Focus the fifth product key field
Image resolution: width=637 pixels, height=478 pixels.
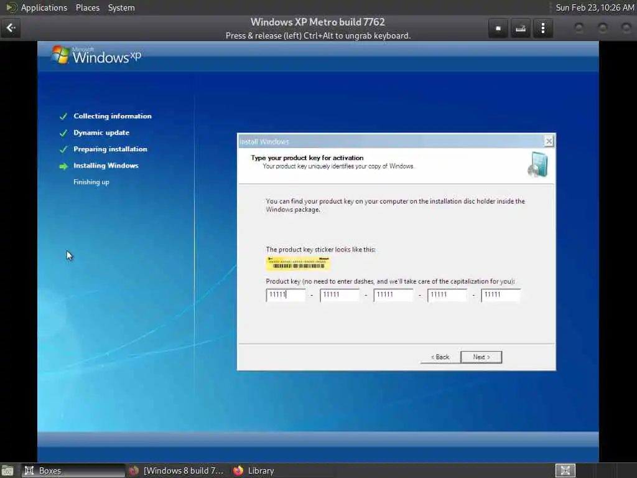501,294
